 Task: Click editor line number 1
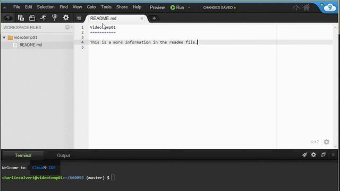click(82, 27)
